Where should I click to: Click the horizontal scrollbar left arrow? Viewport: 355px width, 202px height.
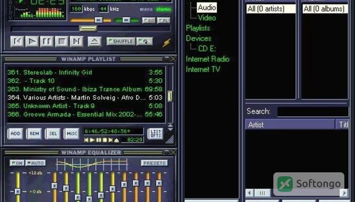[x=249, y=193]
